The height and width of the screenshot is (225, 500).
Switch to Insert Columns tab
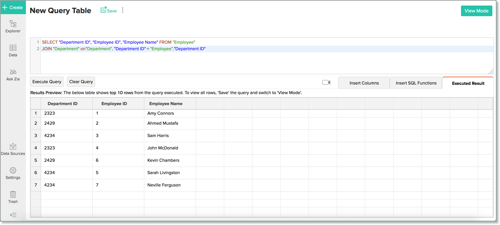[364, 83]
